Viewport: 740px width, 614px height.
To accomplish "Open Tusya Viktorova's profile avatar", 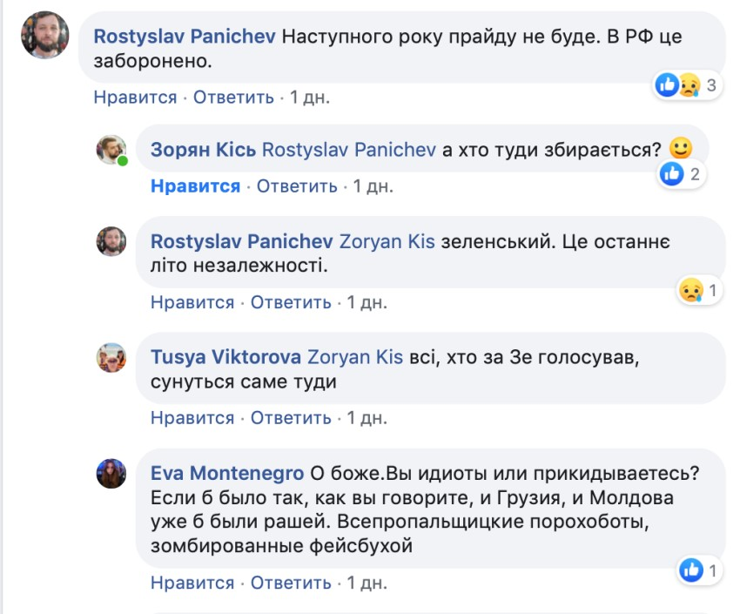I will pyautogui.click(x=111, y=358).
